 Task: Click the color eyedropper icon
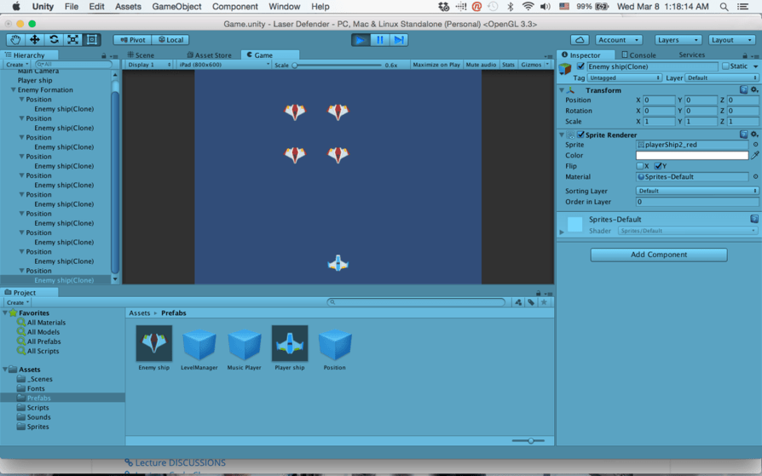(754, 156)
